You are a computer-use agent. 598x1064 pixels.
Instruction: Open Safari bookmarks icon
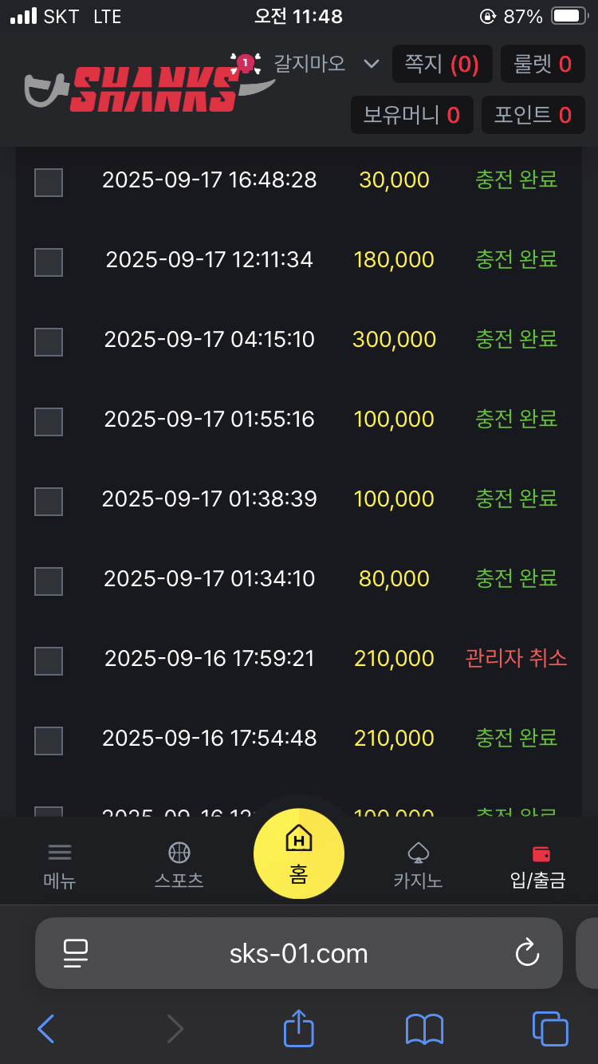tap(424, 1029)
